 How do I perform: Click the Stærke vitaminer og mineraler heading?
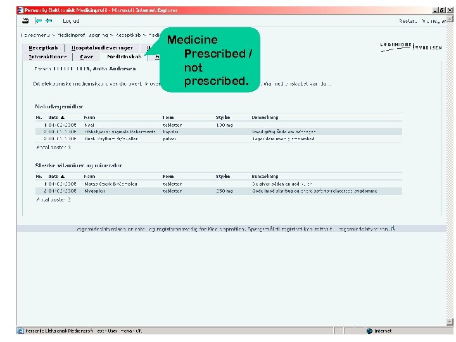[79, 166]
